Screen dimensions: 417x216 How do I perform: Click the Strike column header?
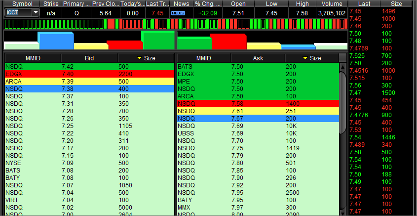(x=51, y=4)
